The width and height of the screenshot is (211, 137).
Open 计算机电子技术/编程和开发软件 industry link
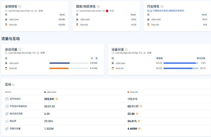click(x=168, y=11)
